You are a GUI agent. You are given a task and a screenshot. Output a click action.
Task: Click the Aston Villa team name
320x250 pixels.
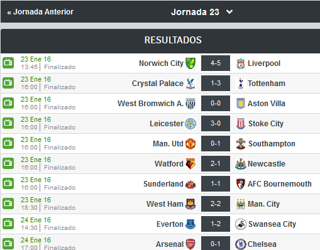(x=267, y=104)
